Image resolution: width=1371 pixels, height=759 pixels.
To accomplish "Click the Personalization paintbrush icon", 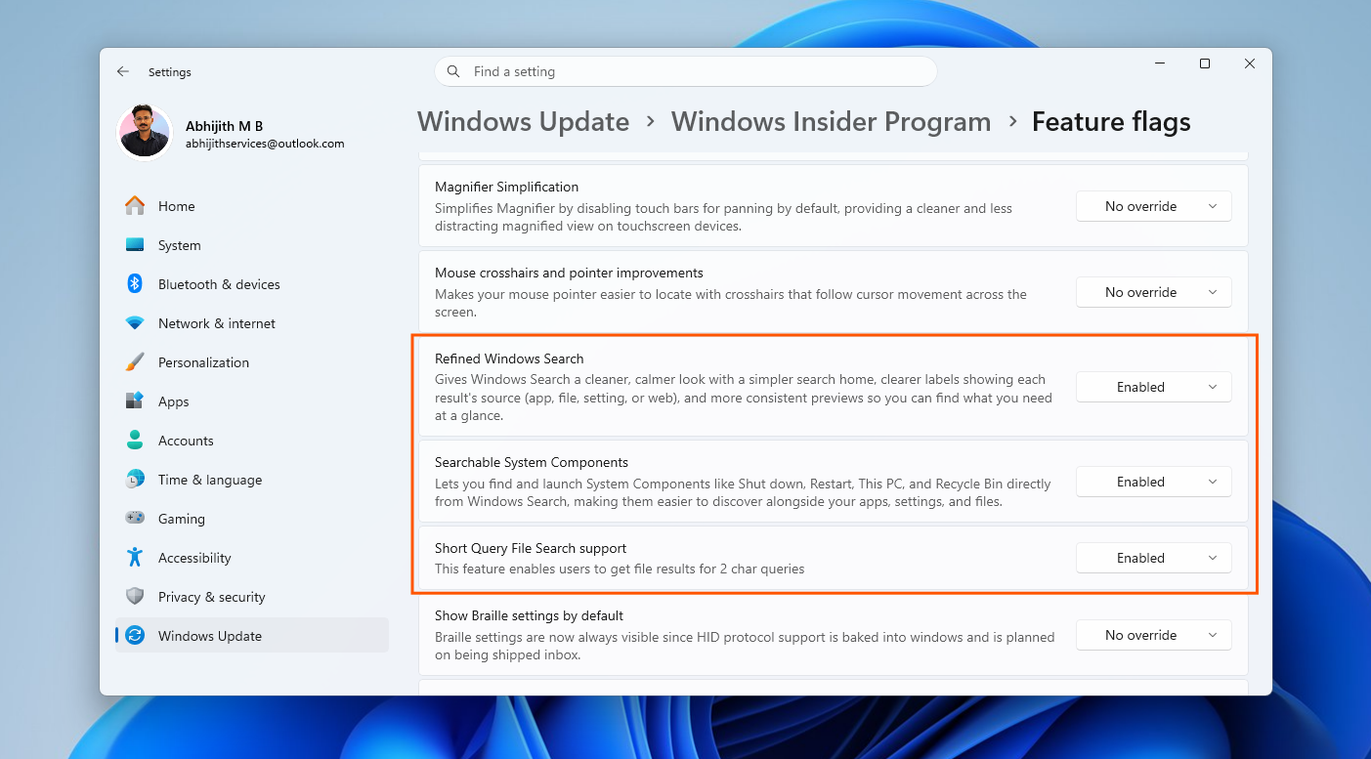I will (135, 362).
